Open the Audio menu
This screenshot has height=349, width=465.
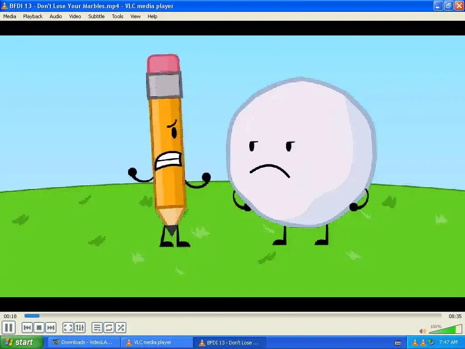click(56, 16)
